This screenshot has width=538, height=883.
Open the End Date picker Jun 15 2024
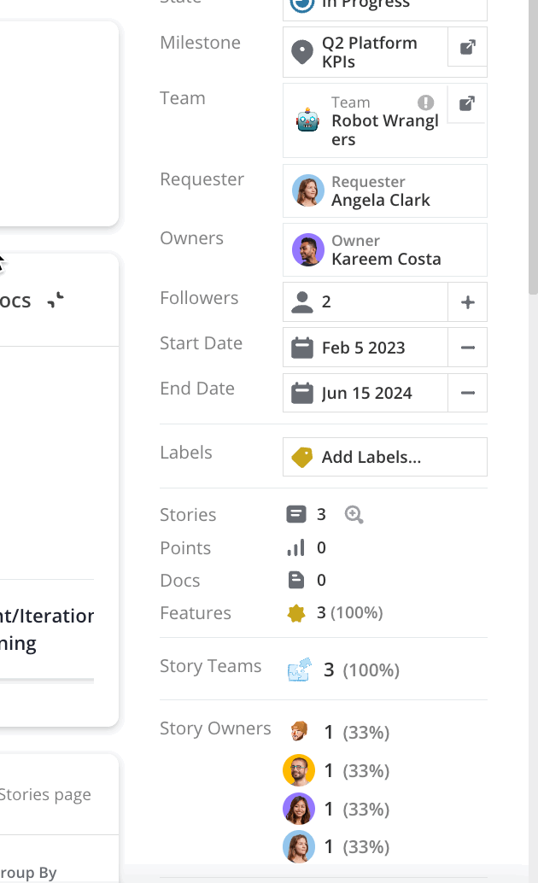click(x=365, y=393)
